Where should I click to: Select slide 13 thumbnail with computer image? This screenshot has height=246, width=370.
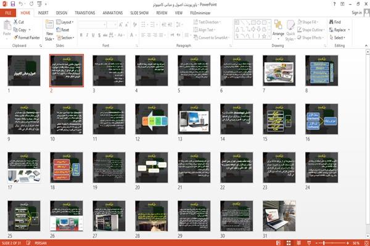[x=194, y=119]
